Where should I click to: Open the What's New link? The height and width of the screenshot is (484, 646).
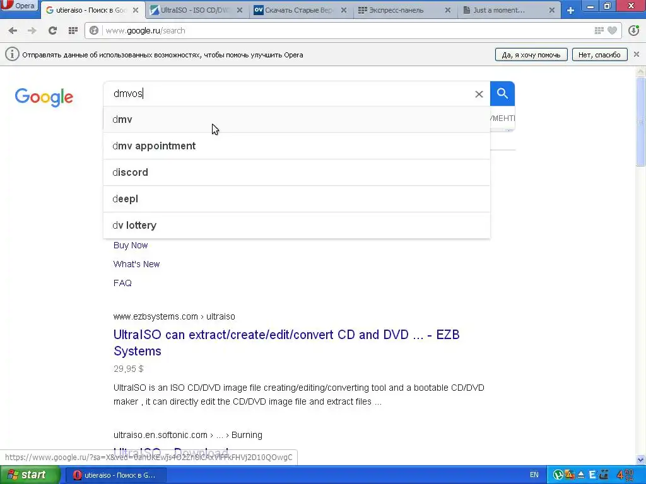(136, 264)
